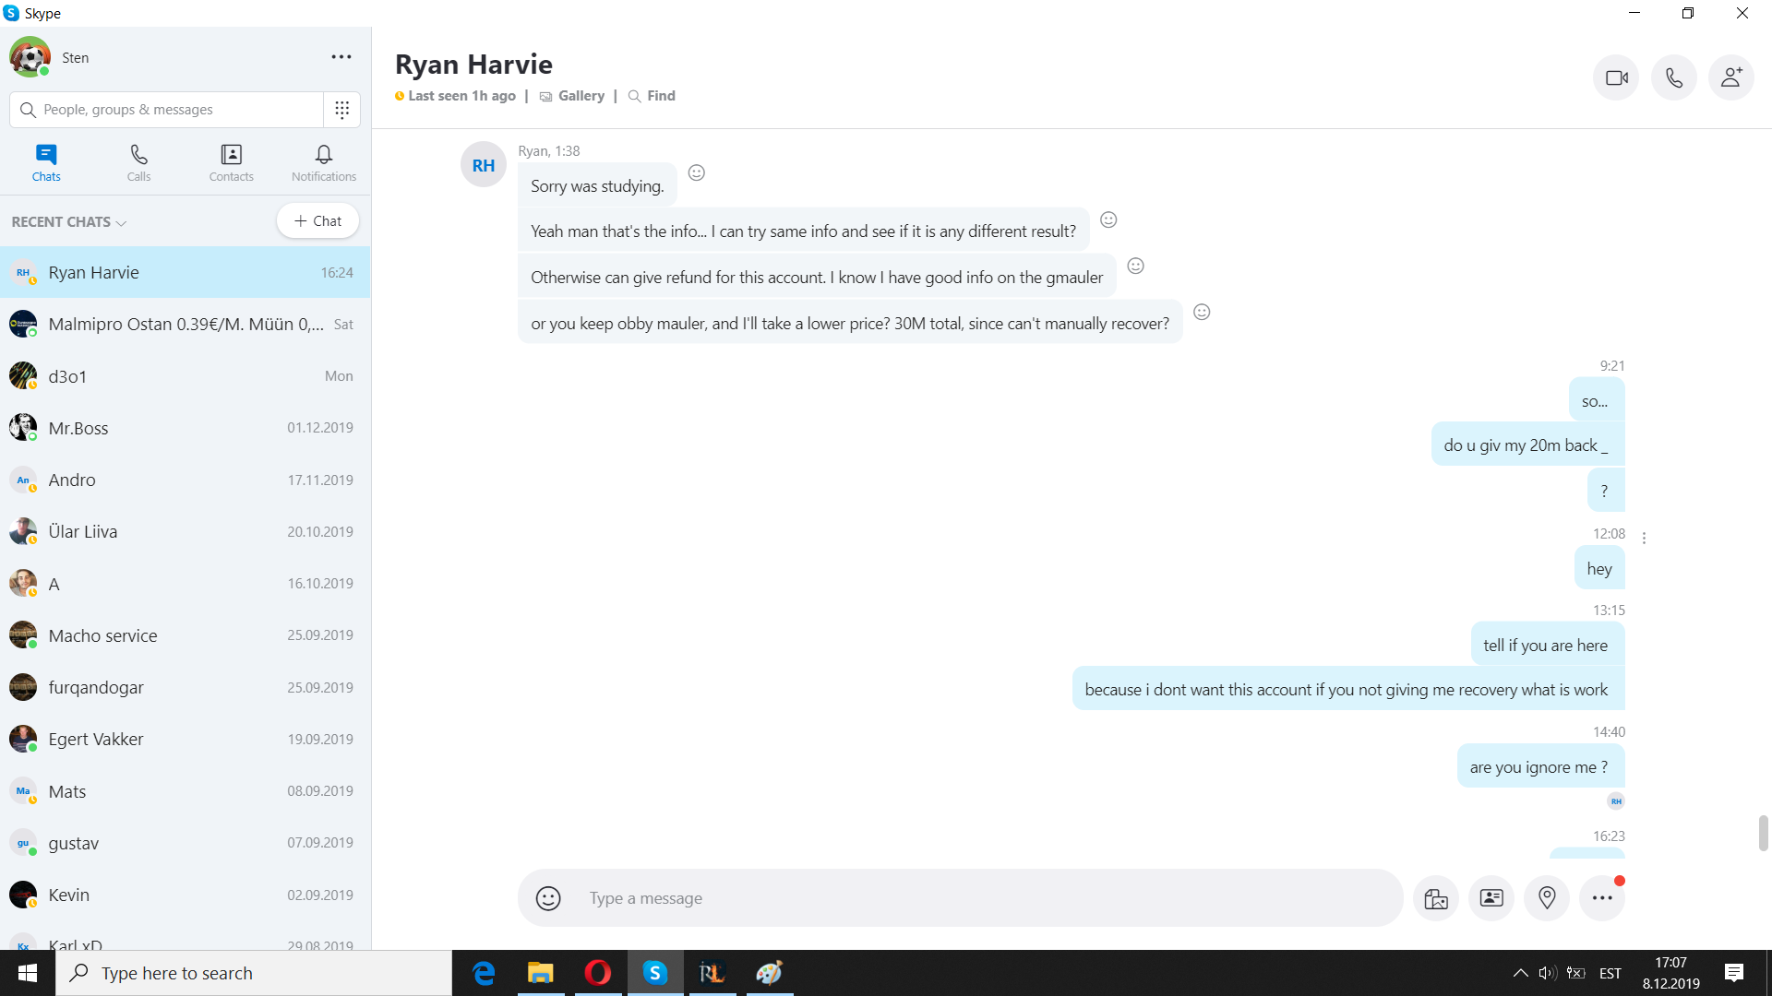
Task: Open message options dots near 12:08
Action: [1644, 538]
